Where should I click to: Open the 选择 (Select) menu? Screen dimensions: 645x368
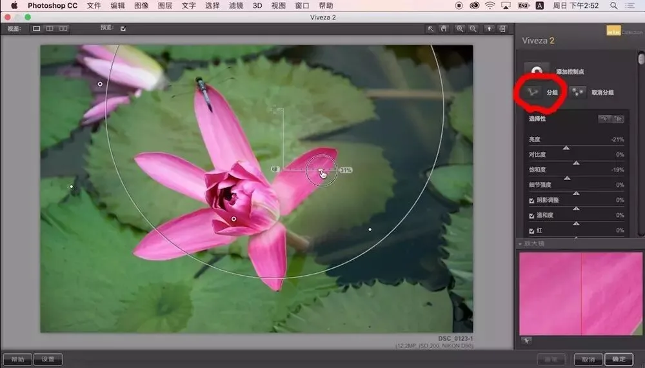click(x=212, y=5)
